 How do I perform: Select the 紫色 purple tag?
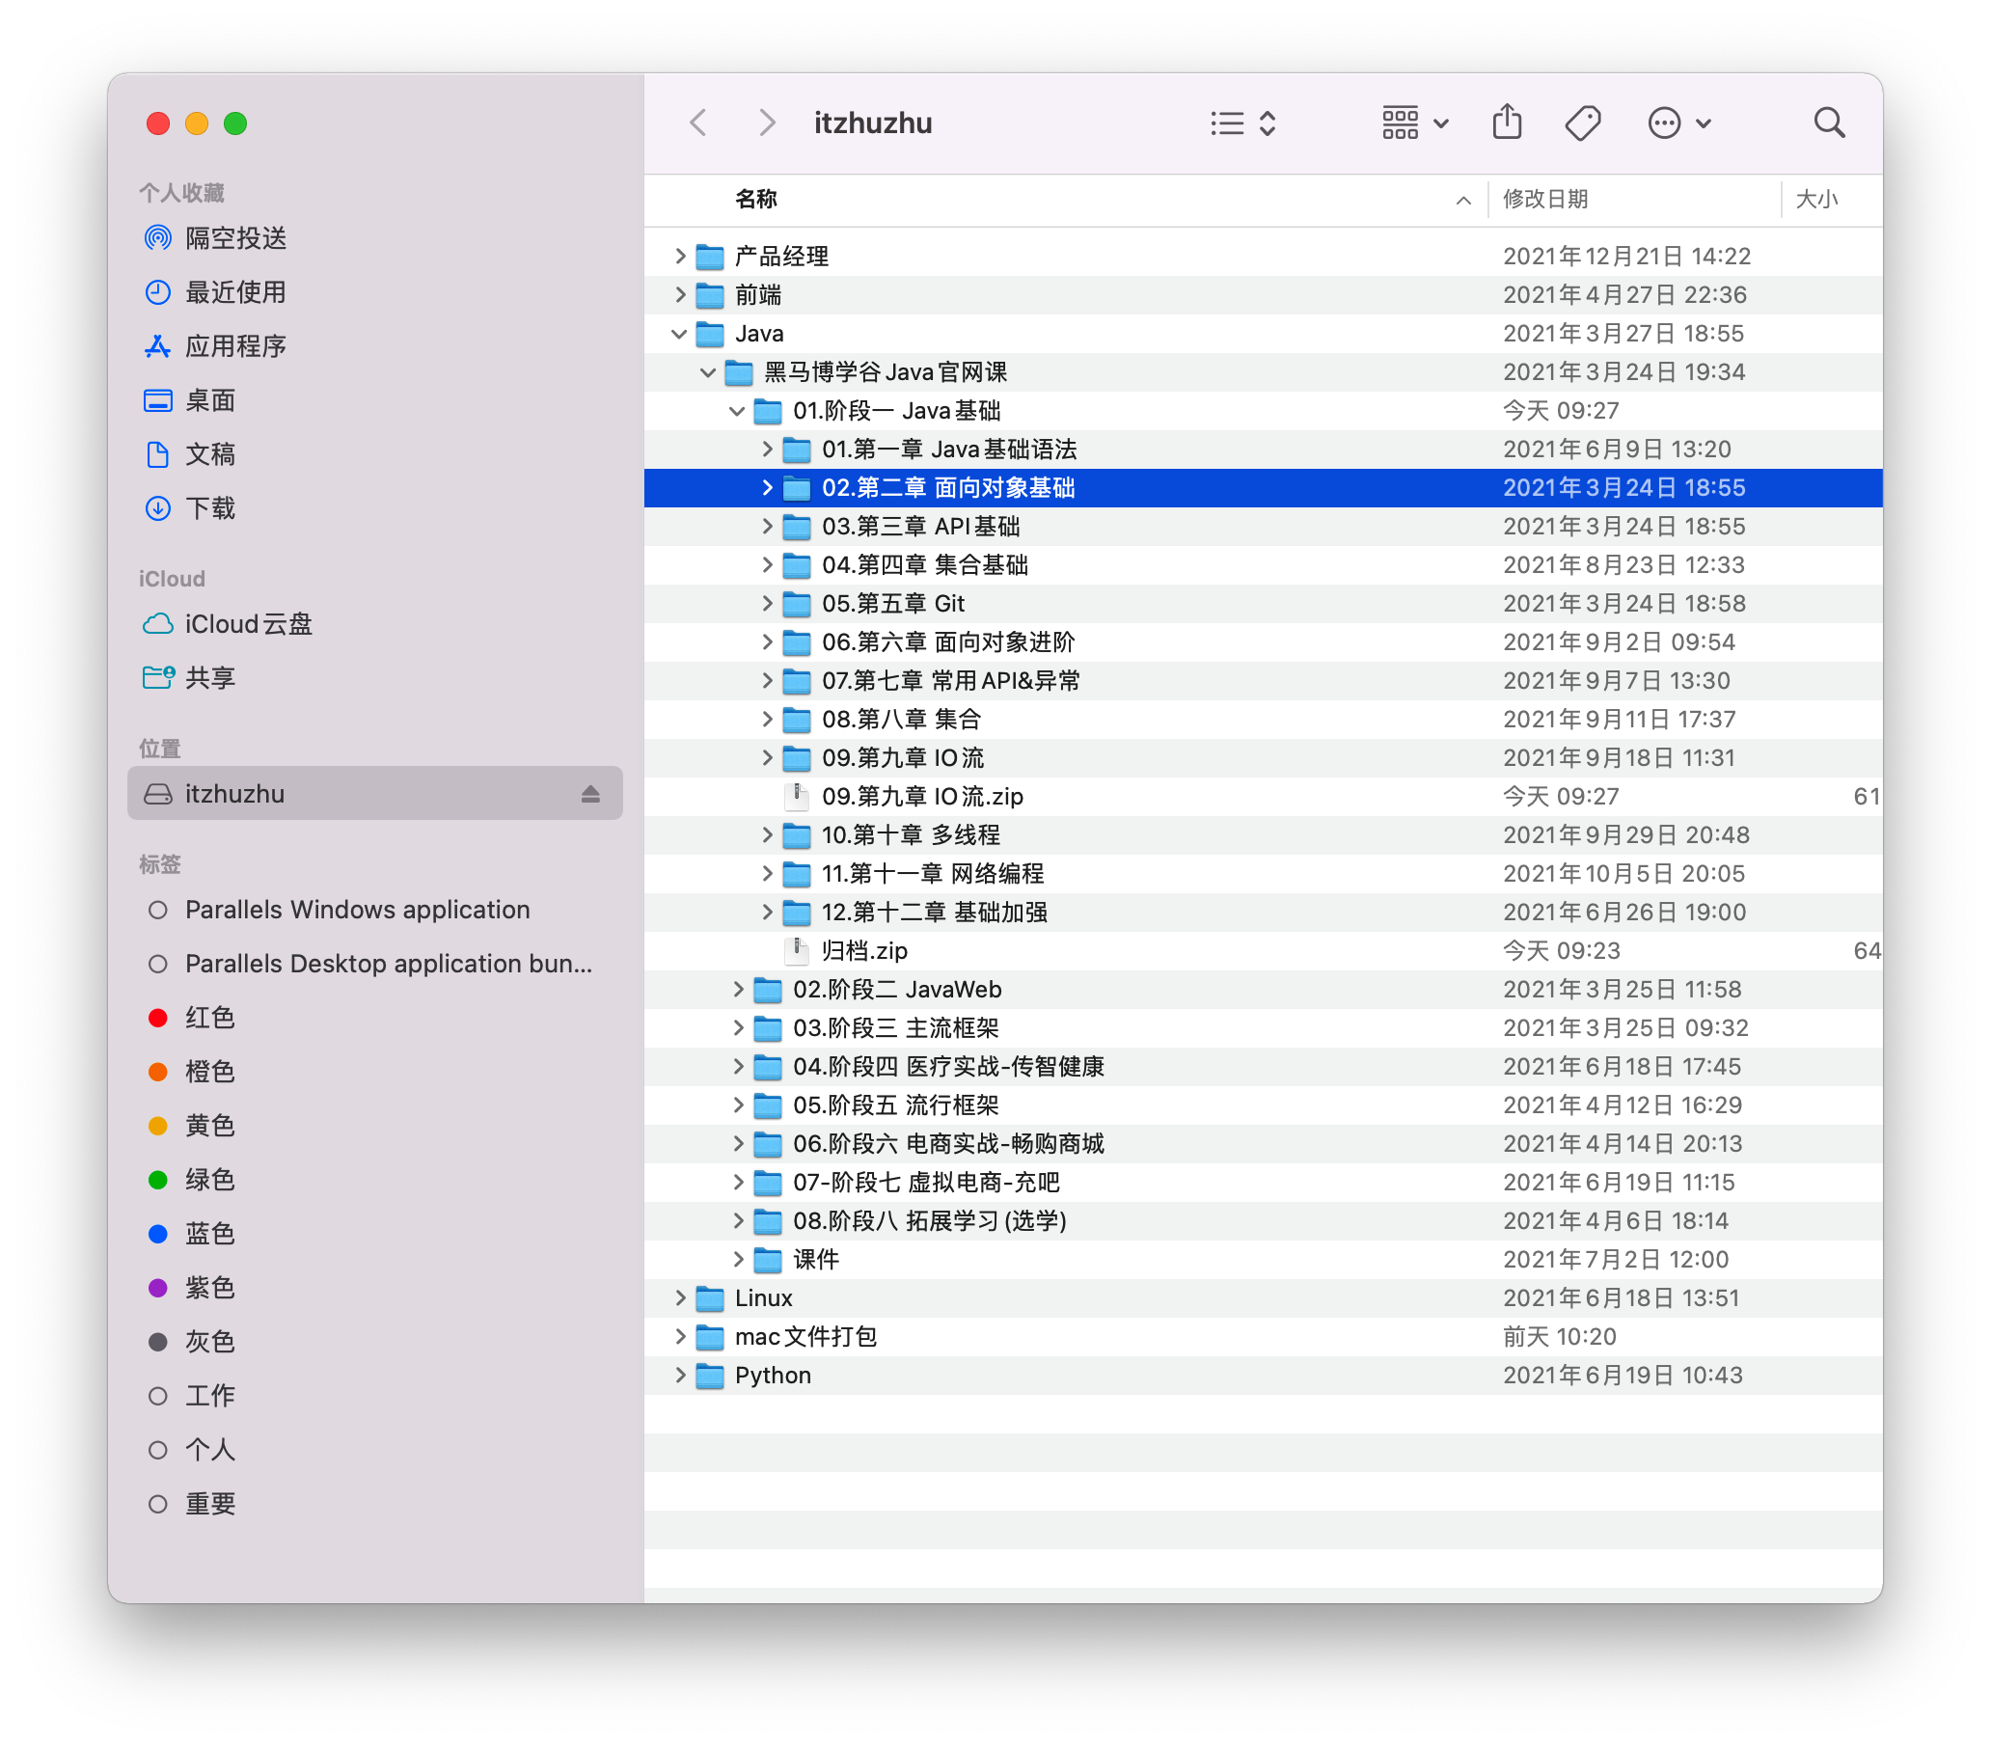[375, 1287]
